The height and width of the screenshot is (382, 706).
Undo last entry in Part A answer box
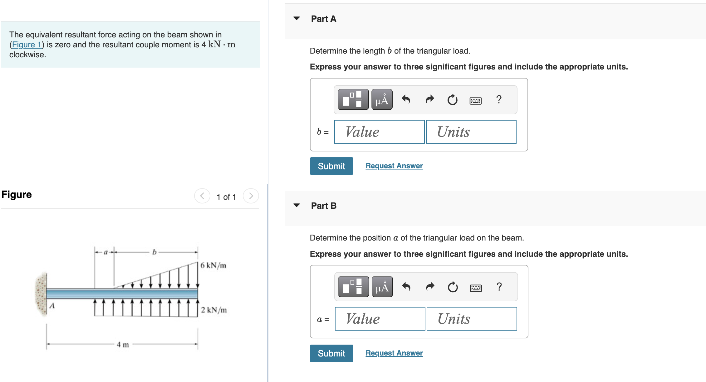point(406,100)
